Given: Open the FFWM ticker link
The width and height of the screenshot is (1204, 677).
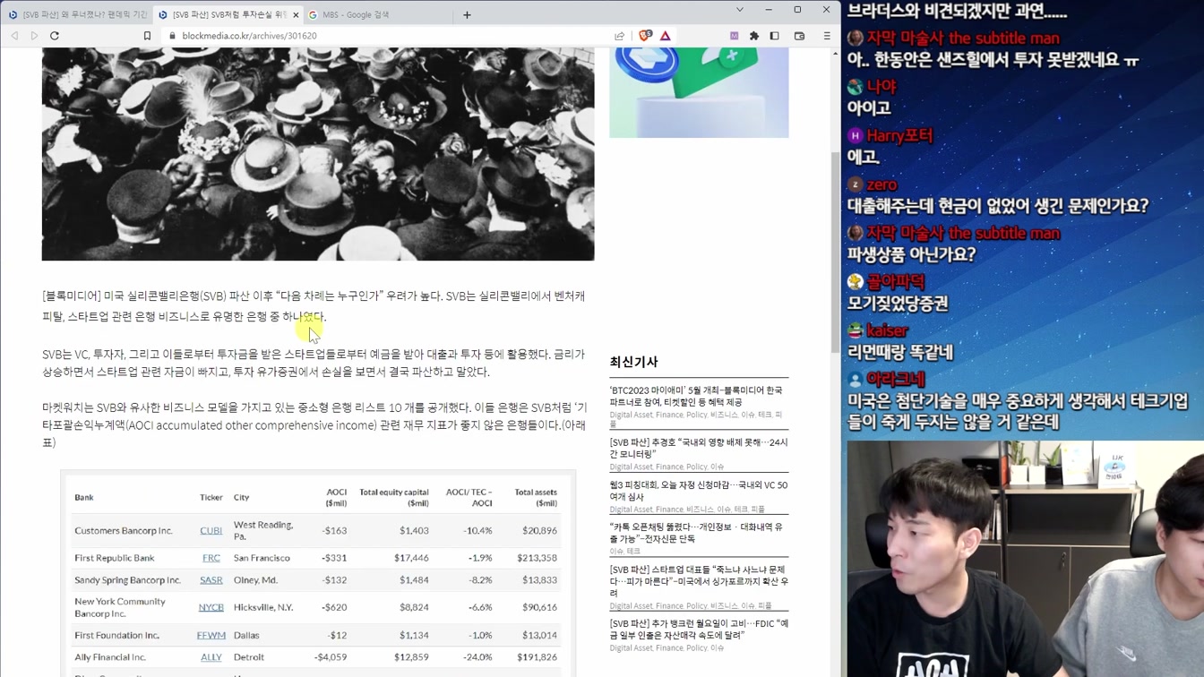Looking at the screenshot, I should 211,636.
